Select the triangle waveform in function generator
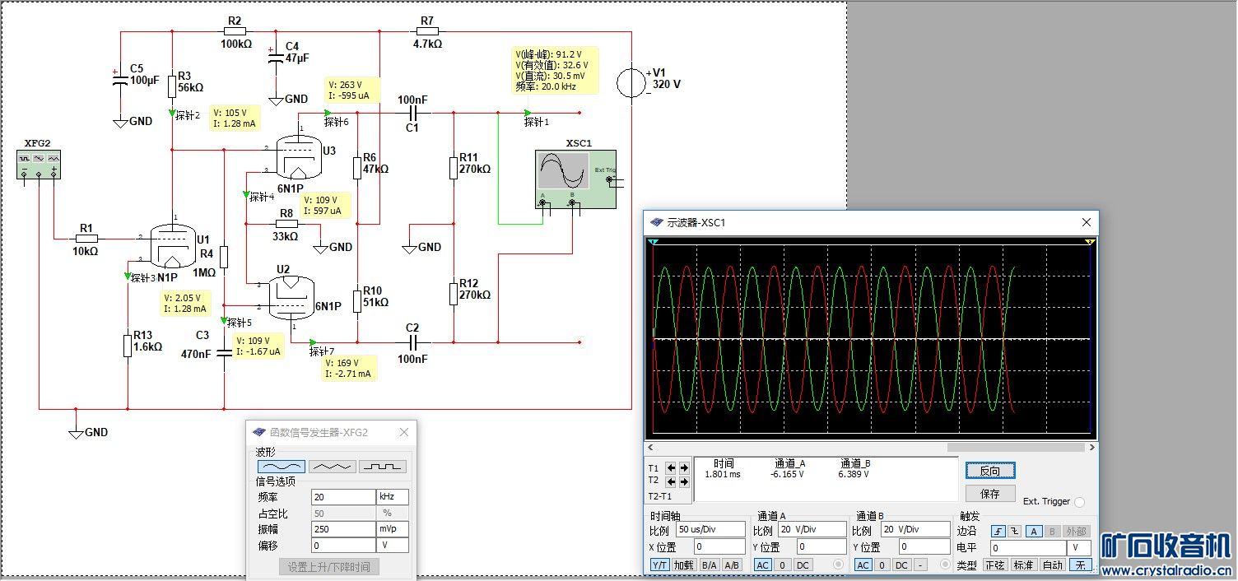Viewport: 1238px width, 581px height. (333, 467)
